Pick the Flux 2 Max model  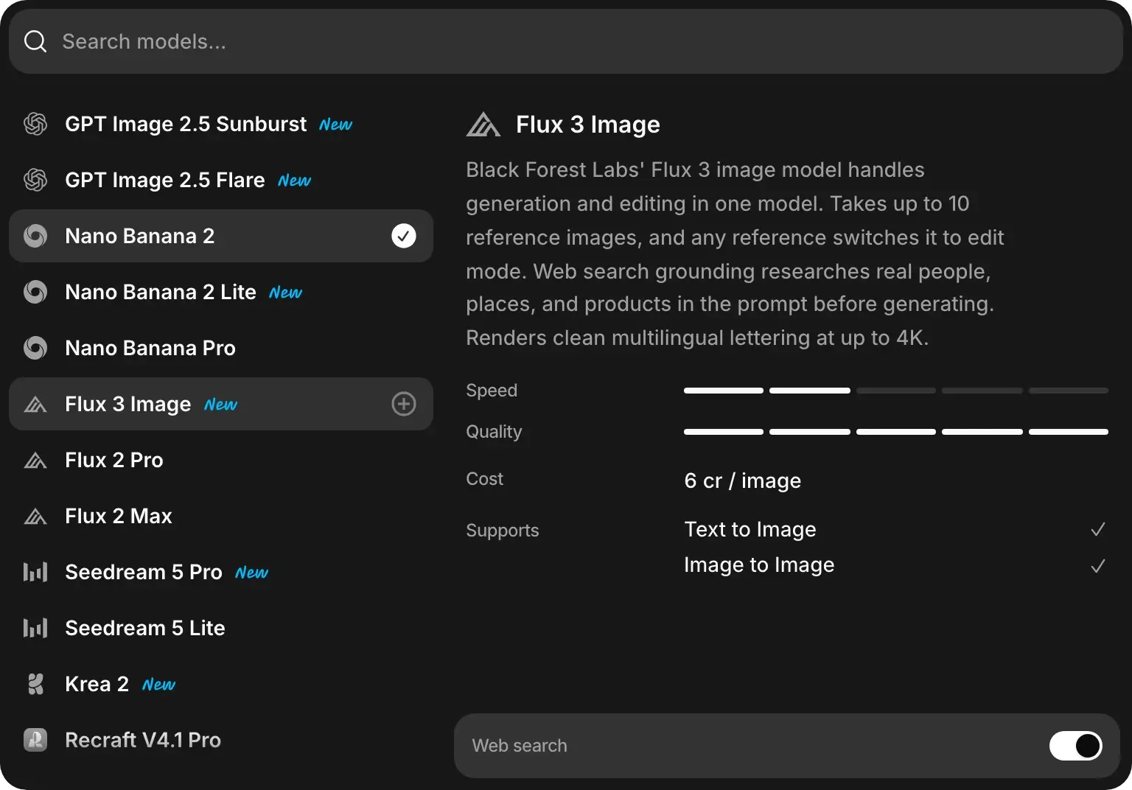[x=221, y=516]
